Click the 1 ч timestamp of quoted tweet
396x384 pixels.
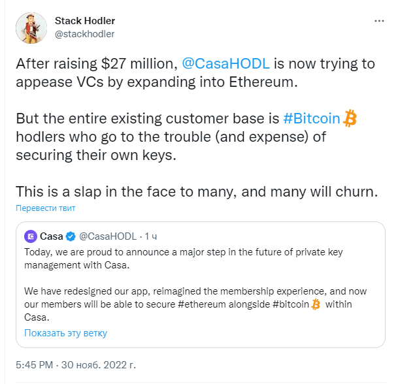pyautogui.click(x=151, y=236)
